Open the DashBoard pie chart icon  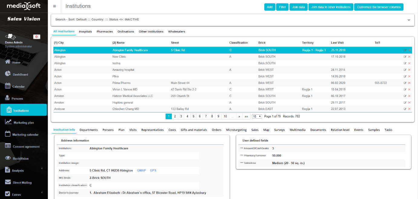point(8,74)
